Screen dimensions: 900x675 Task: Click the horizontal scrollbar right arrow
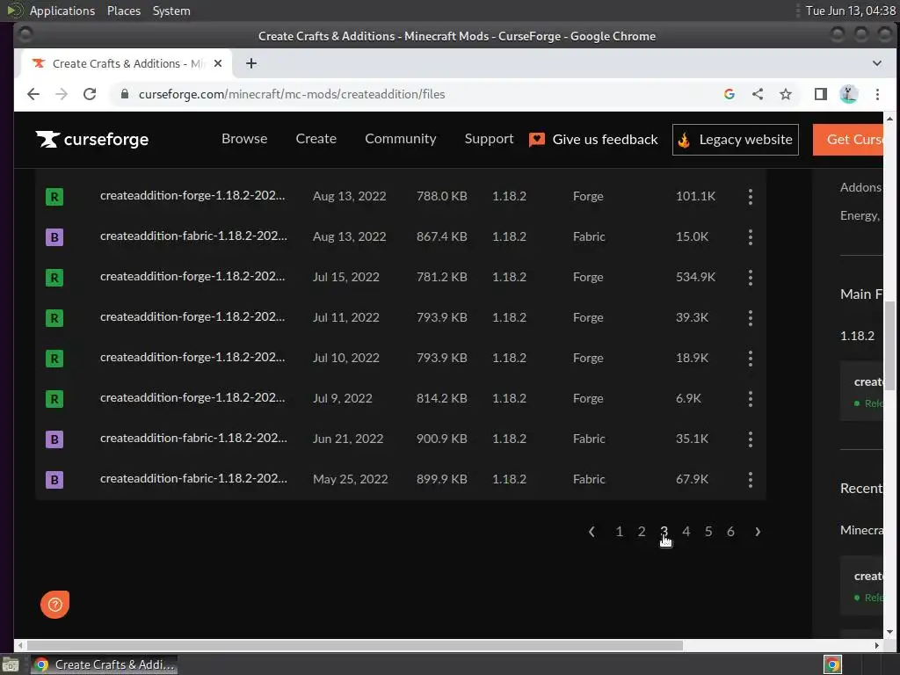pos(876,646)
